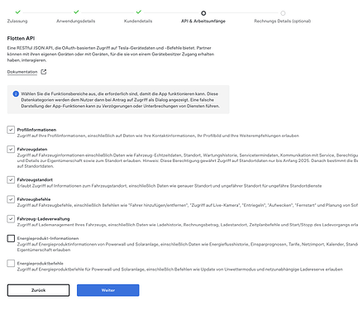358x310 pixels.
Task: Open the external link icon beside Dokumentation
Action: 44,72
